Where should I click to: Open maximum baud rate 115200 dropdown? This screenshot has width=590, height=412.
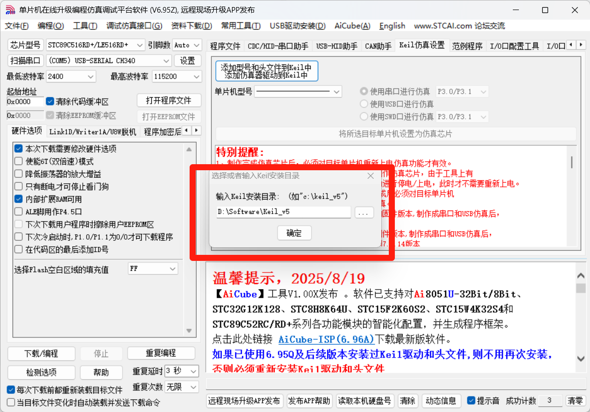click(177, 77)
